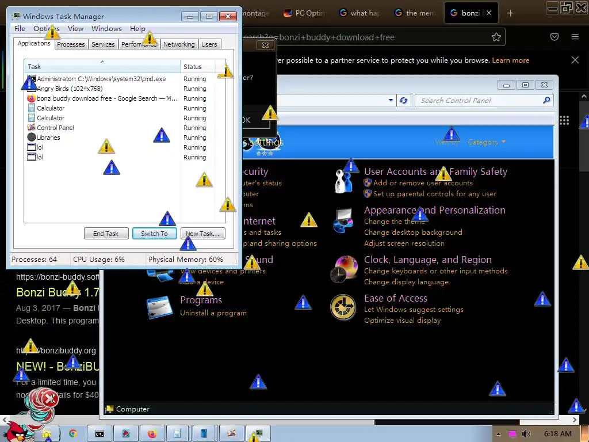Switch to the Networking tab

(x=179, y=44)
